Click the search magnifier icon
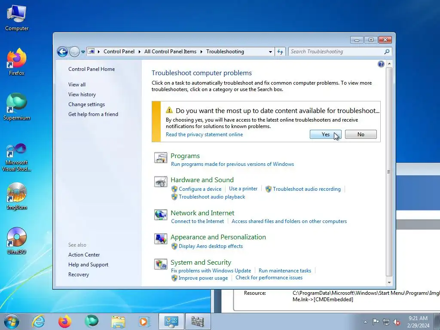Screen dimensions: 440x330 (387, 52)
